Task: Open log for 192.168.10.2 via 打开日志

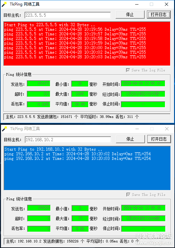Action: (159, 139)
